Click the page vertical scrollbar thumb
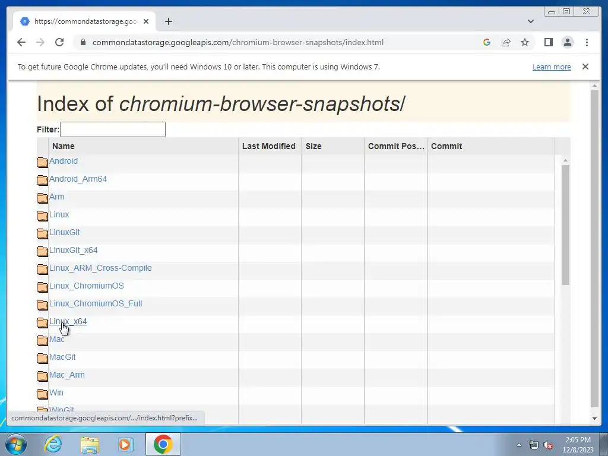The image size is (608, 456). pos(594,249)
